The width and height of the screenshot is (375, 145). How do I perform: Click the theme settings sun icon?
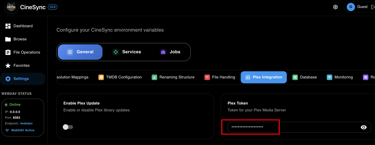click(335, 7)
